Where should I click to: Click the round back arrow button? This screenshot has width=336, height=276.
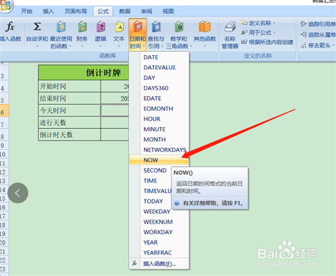18,193
